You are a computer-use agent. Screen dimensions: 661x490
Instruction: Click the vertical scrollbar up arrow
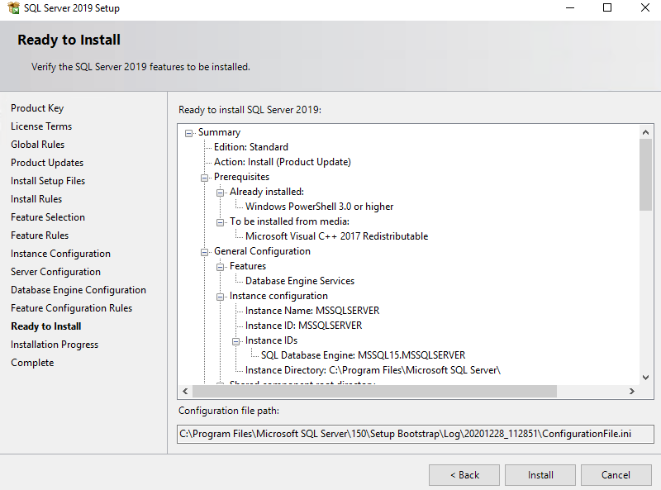coord(645,132)
